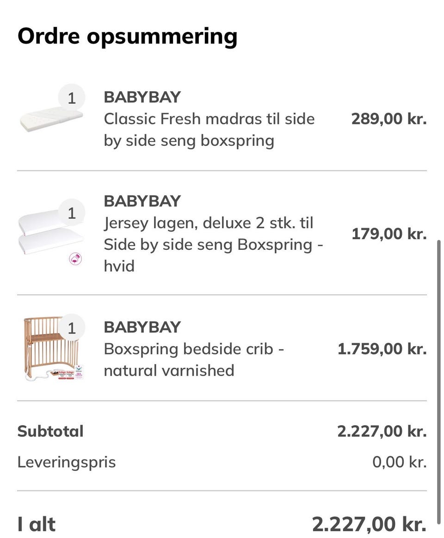Click the Ordre opsummering heading

127,36
